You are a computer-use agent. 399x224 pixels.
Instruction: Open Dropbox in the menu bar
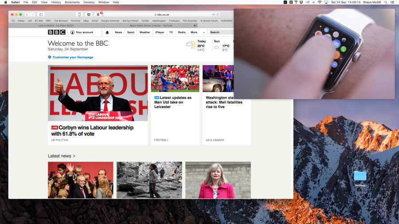301,2
